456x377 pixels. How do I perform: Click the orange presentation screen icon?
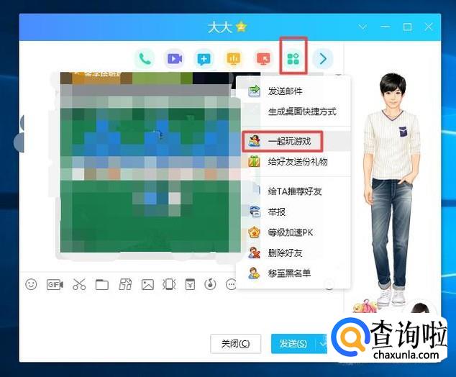tap(234, 58)
